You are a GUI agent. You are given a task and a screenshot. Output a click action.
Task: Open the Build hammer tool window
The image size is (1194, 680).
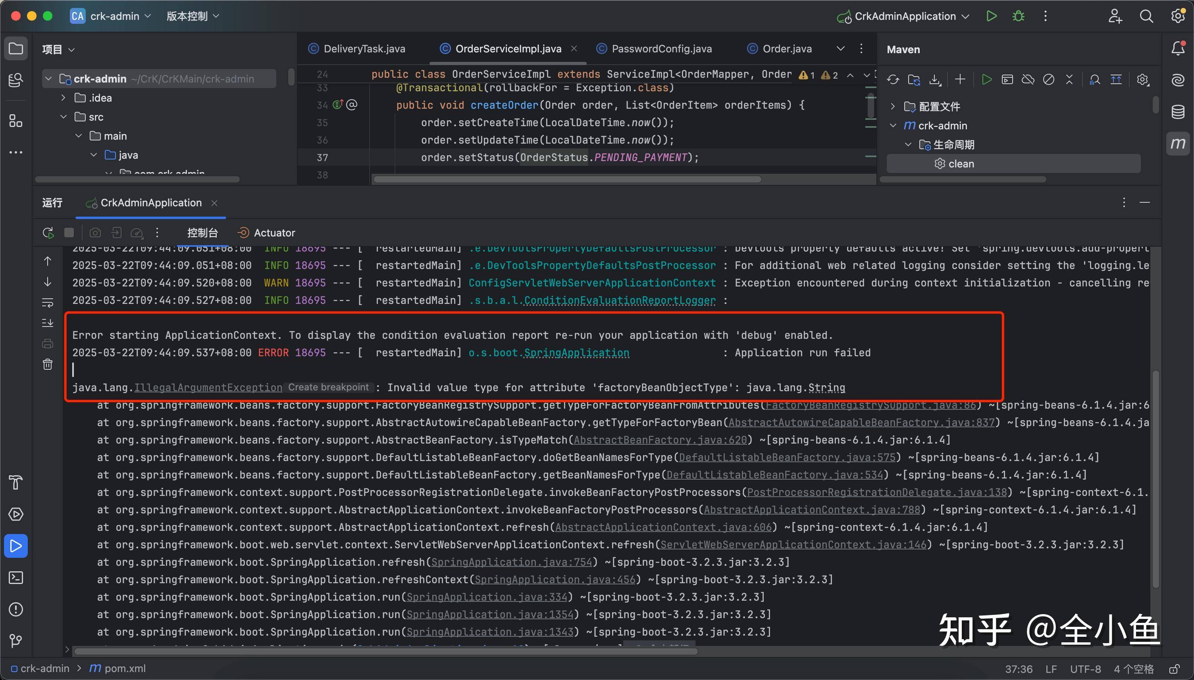coord(16,482)
